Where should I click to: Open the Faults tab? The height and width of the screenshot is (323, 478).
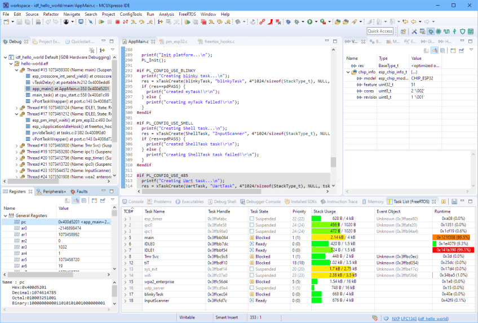[x=79, y=191]
